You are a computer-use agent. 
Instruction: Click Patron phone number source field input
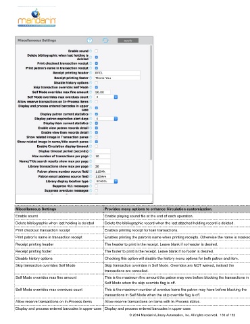point(103,171)
